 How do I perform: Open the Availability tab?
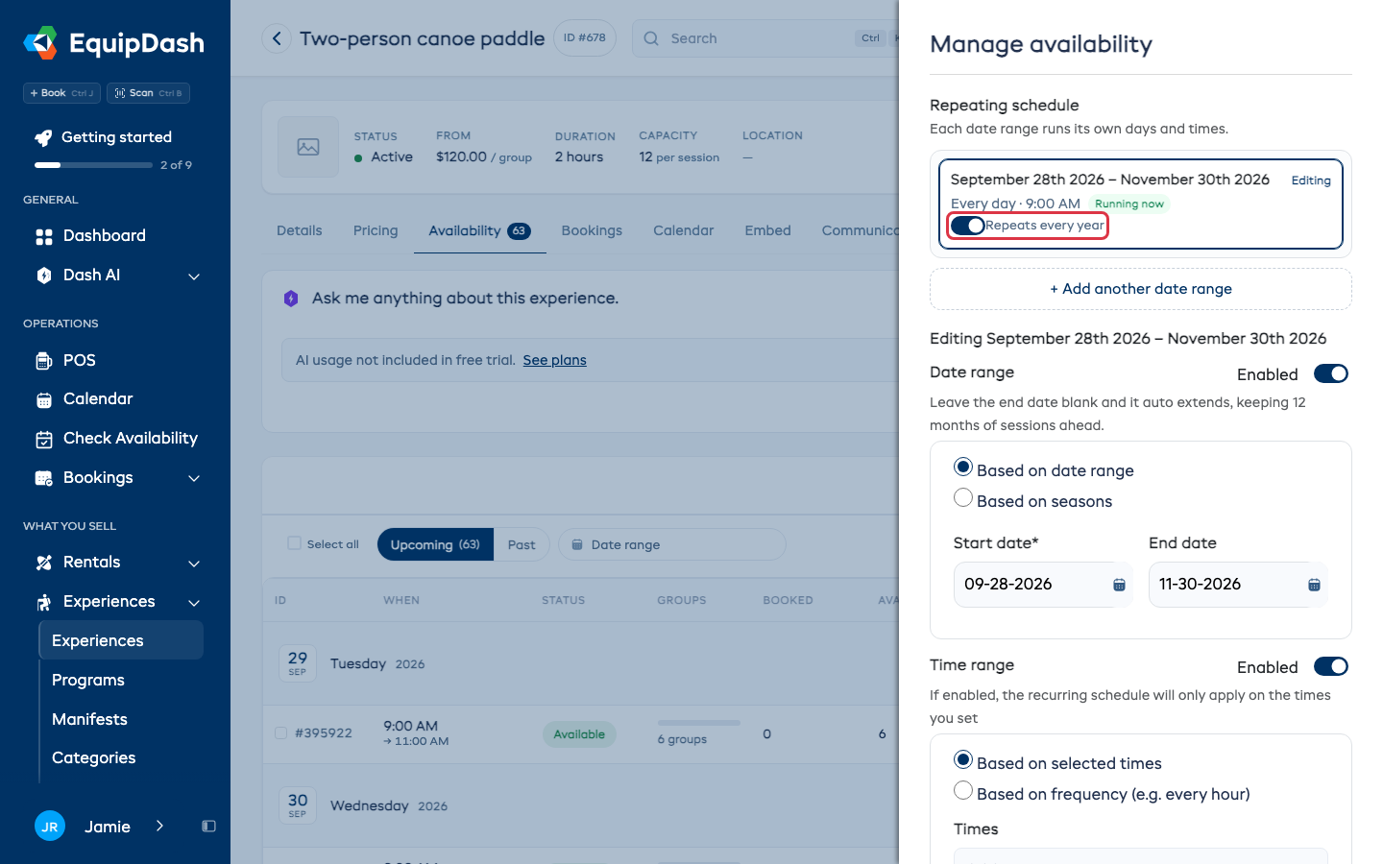tap(479, 230)
